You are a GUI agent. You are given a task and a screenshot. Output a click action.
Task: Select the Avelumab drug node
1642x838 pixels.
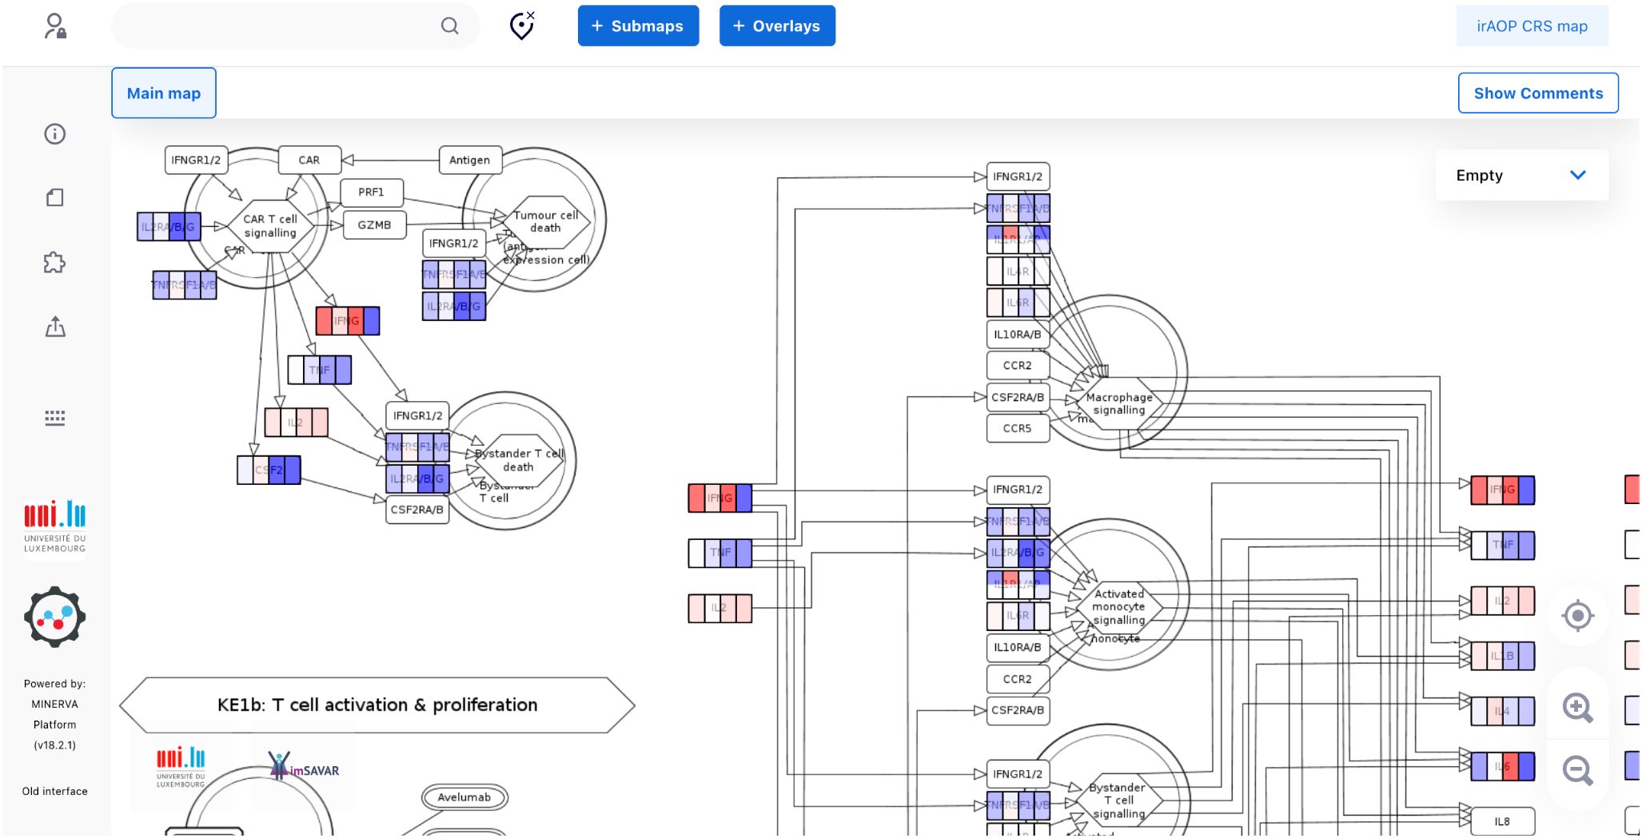tap(464, 797)
